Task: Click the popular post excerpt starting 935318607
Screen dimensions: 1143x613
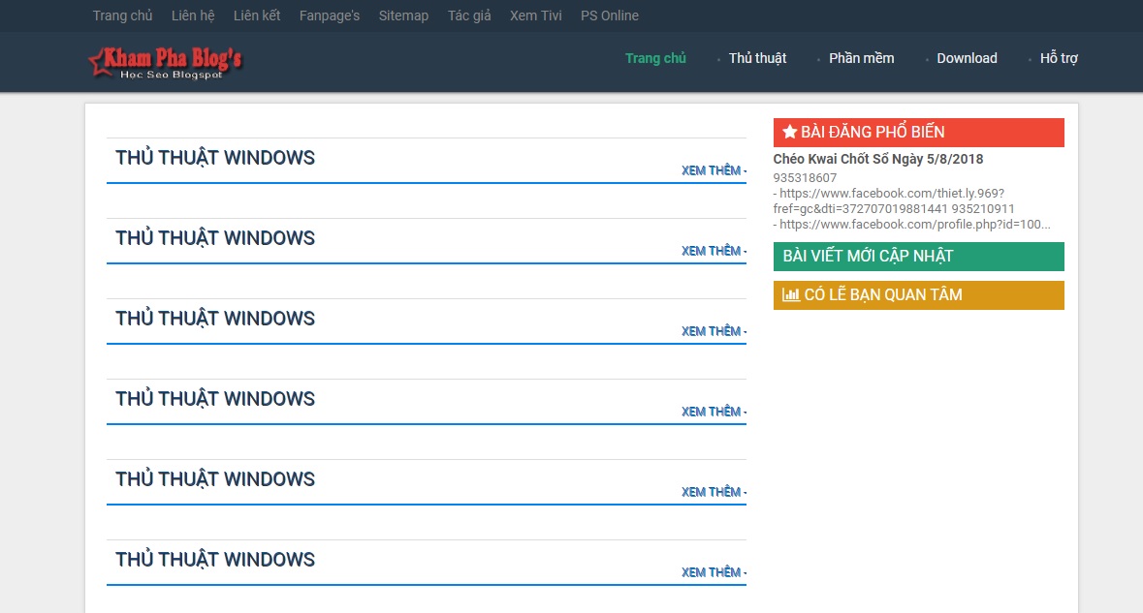Action: pyautogui.click(x=912, y=200)
